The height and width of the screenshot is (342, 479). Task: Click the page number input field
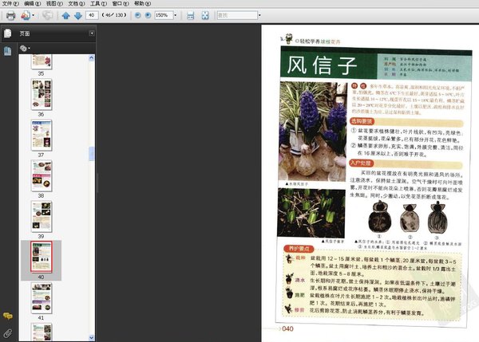pos(92,15)
